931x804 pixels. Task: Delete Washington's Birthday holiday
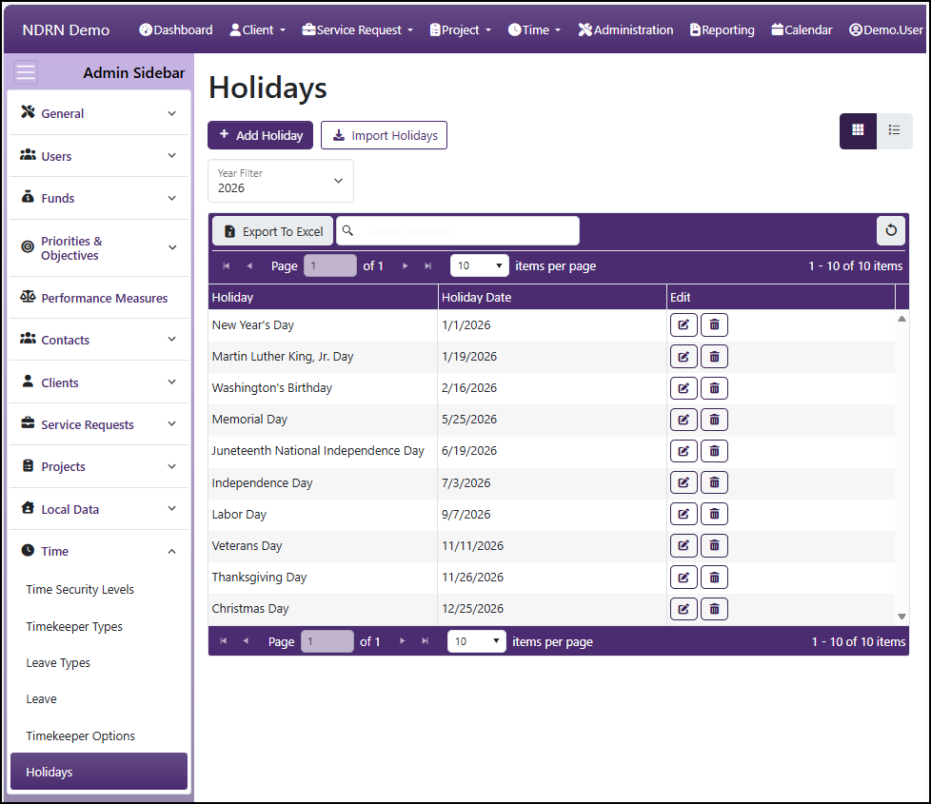(714, 388)
